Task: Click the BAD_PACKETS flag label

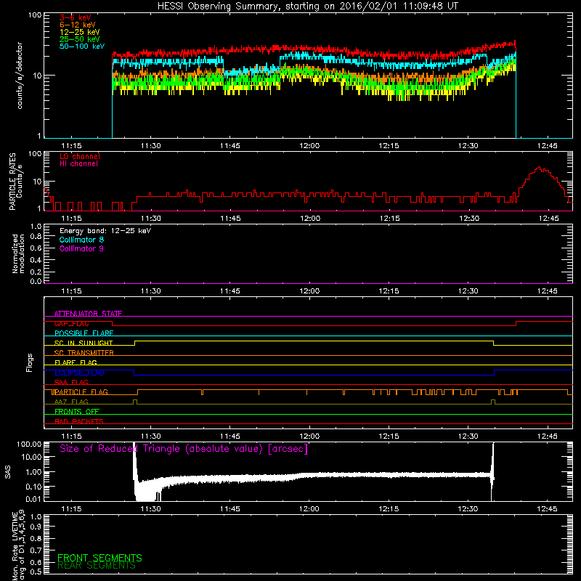Action: 79,421
